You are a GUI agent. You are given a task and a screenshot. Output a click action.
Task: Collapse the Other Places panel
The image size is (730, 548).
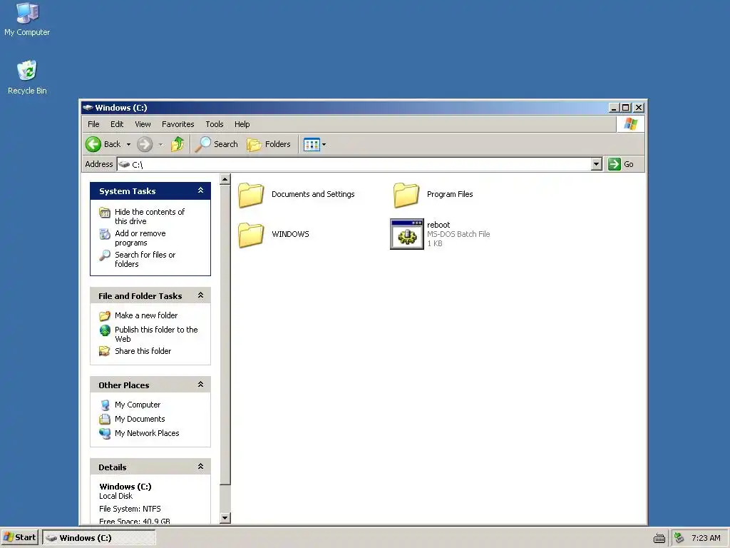(x=200, y=385)
